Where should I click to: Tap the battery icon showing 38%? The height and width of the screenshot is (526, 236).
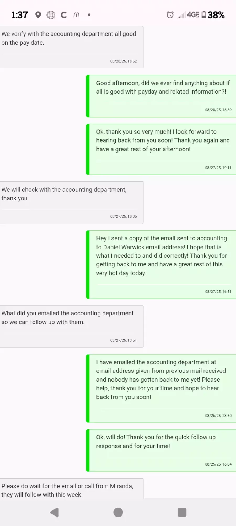point(204,15)
